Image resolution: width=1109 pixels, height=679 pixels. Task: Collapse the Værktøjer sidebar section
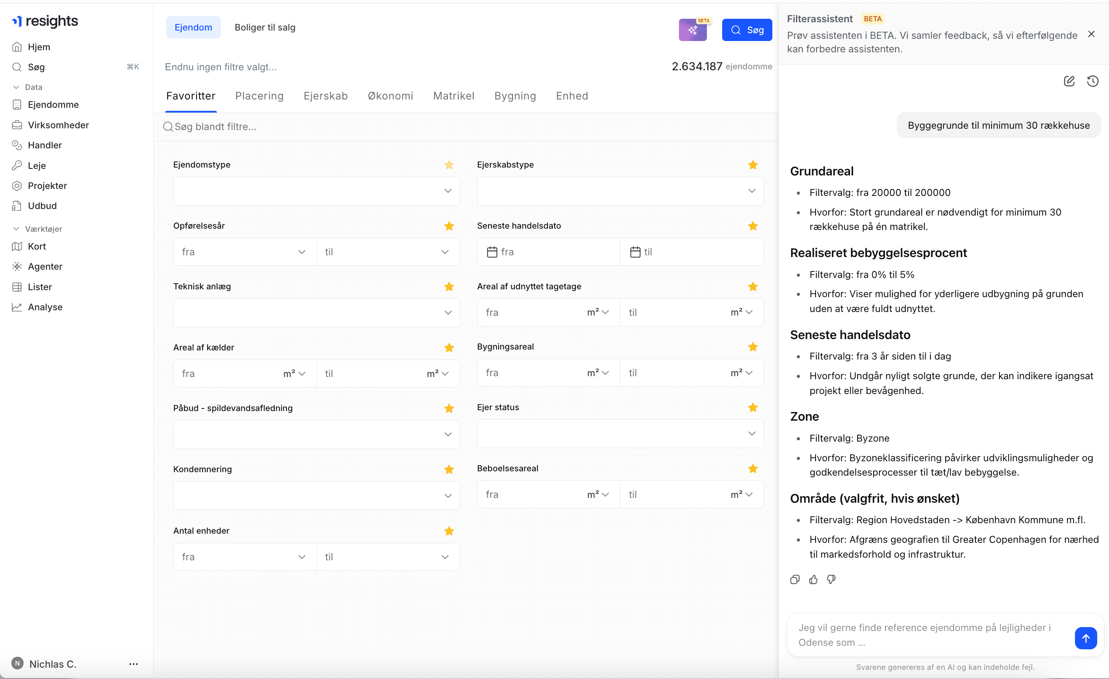point(38,229)
